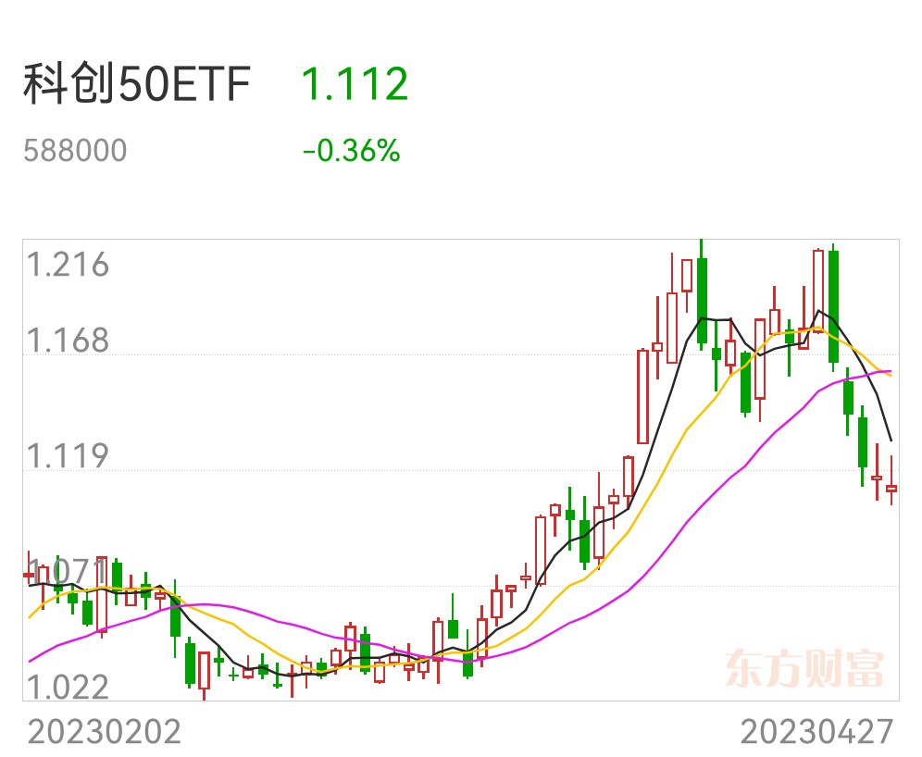The image size is (922, 757).
Task: Click the -0.36% change percentage
Action: coord(352,151)
